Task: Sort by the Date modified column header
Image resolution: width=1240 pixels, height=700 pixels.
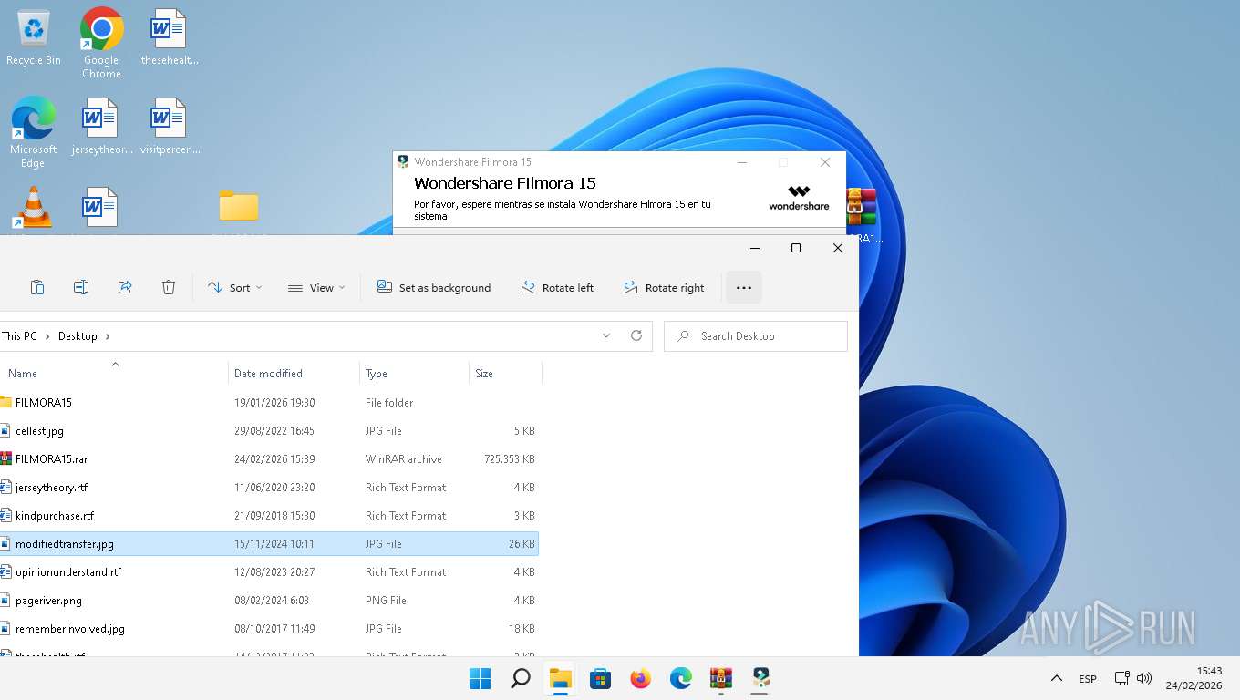Action: click(294, 373)
